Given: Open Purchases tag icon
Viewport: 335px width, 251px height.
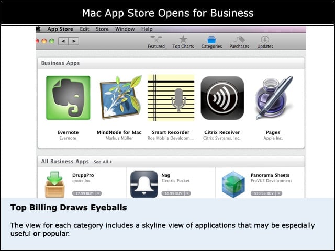Looking at the screenshot, I should [239, 40].
